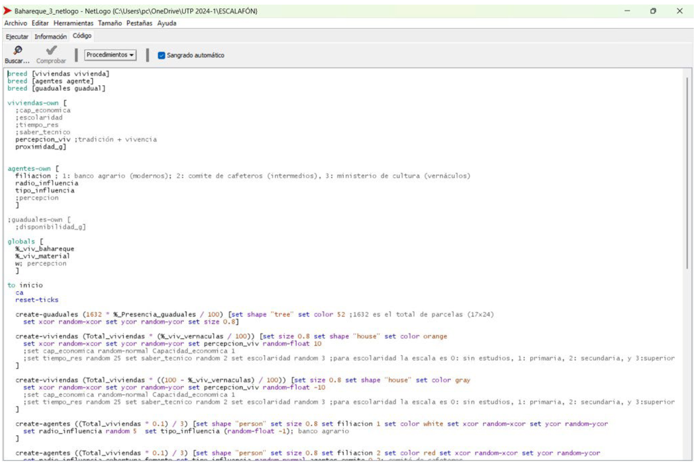Open the Editar menu
The width and height of the screenshot is (694, 465).
40,23
